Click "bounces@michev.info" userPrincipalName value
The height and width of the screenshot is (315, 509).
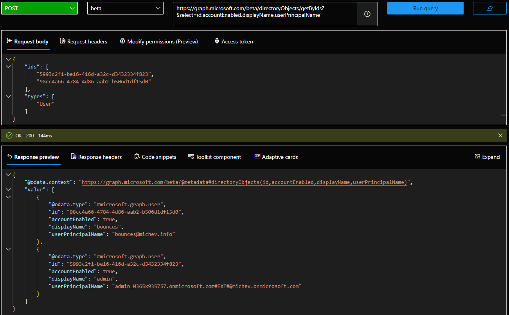(x=143, y=234)
